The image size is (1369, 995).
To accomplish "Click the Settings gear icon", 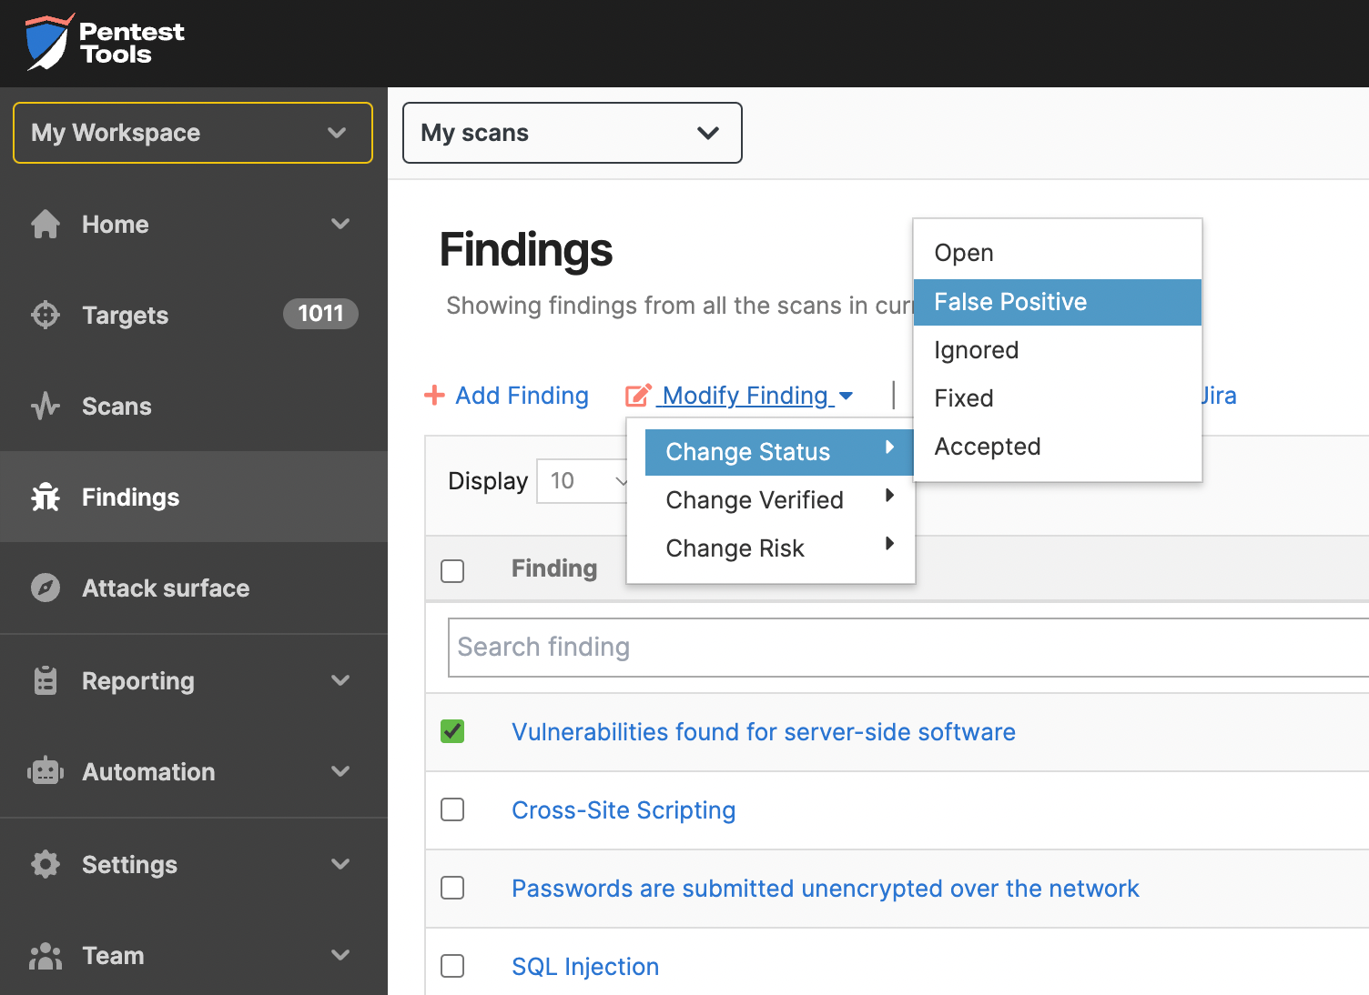I will pyautogui.click(x=46, y=864).
